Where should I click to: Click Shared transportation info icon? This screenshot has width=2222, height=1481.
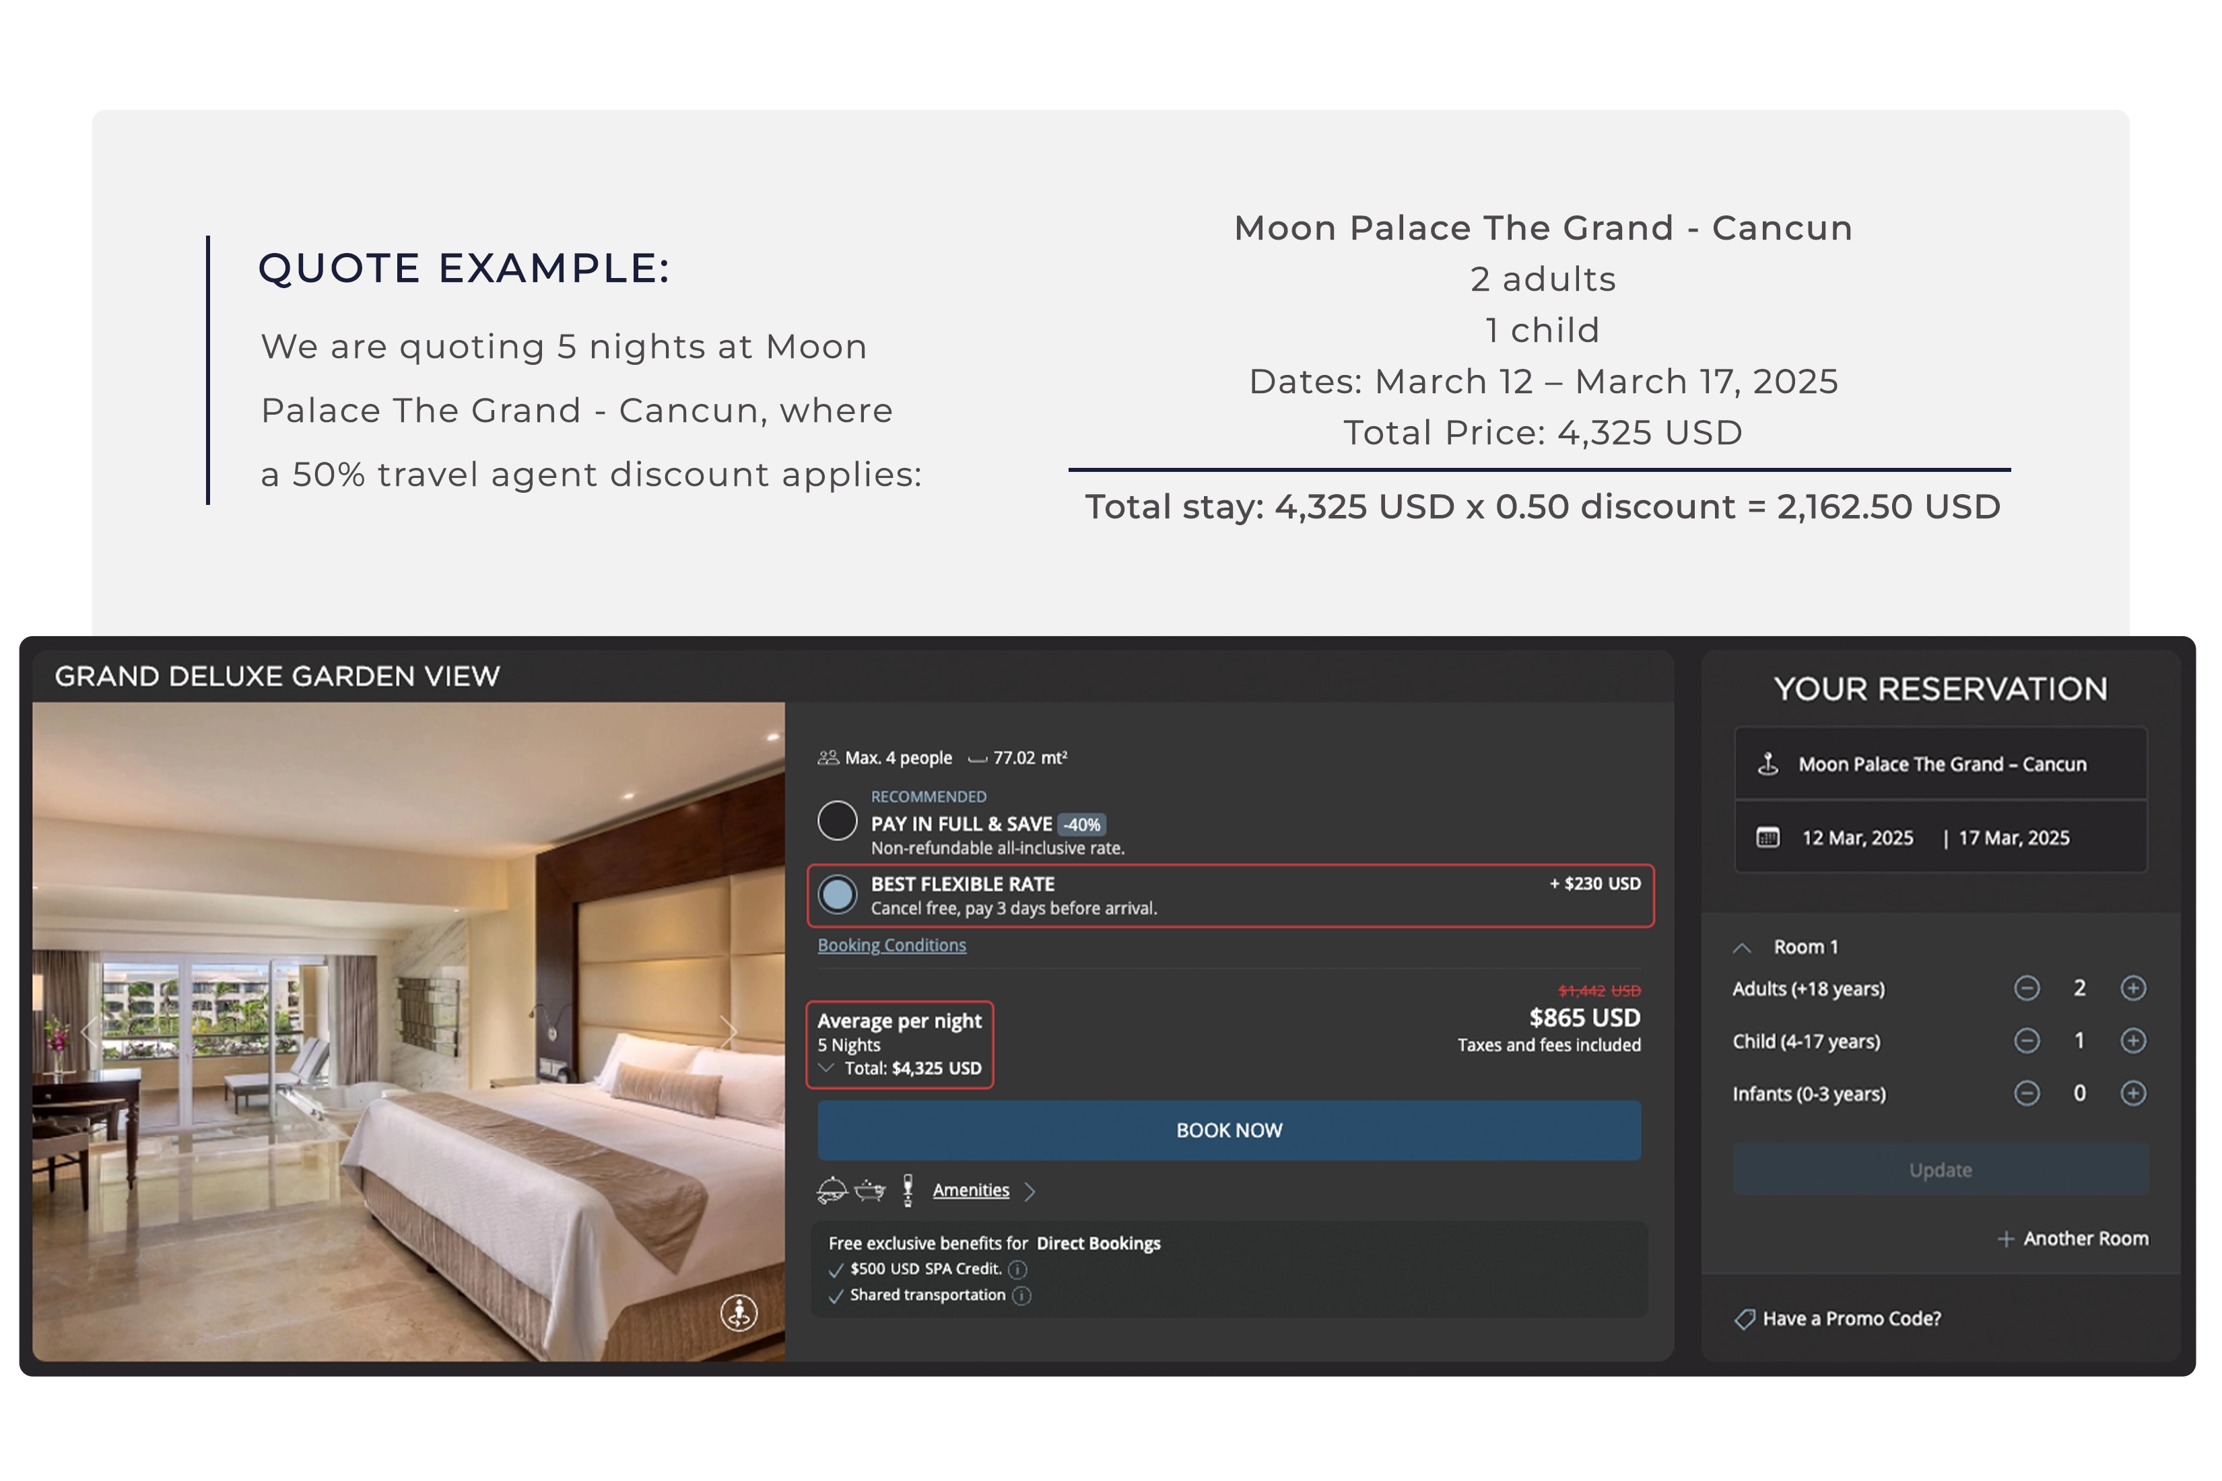[x=1021, y=1295]
